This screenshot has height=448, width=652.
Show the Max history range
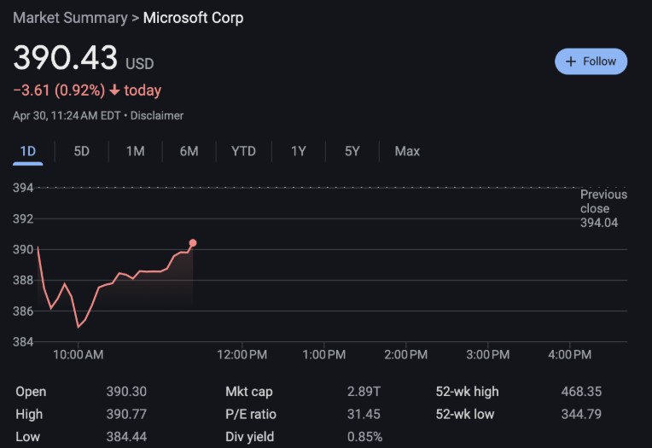[x=407, y=151]
